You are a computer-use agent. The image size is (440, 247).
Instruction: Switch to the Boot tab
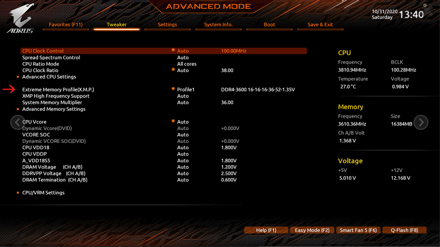click(x=269, y=24)
